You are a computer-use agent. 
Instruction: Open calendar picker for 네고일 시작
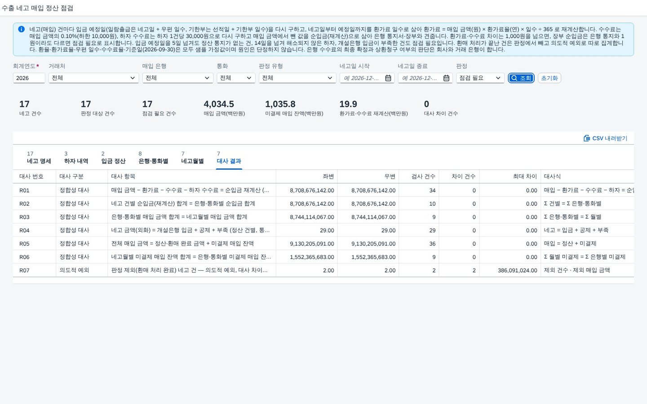point(388,78)
